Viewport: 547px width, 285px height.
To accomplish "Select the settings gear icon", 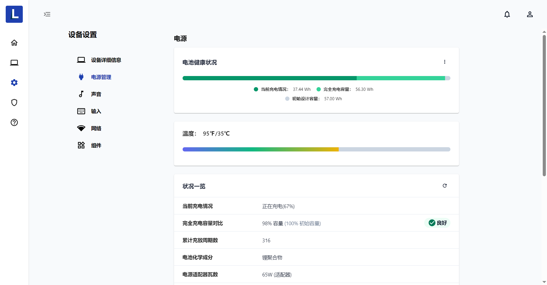I will pyautogui.click(x=14, y=83).
